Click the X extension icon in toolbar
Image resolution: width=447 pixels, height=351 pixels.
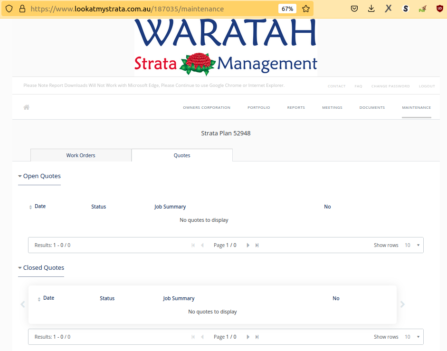click(388, 9)
